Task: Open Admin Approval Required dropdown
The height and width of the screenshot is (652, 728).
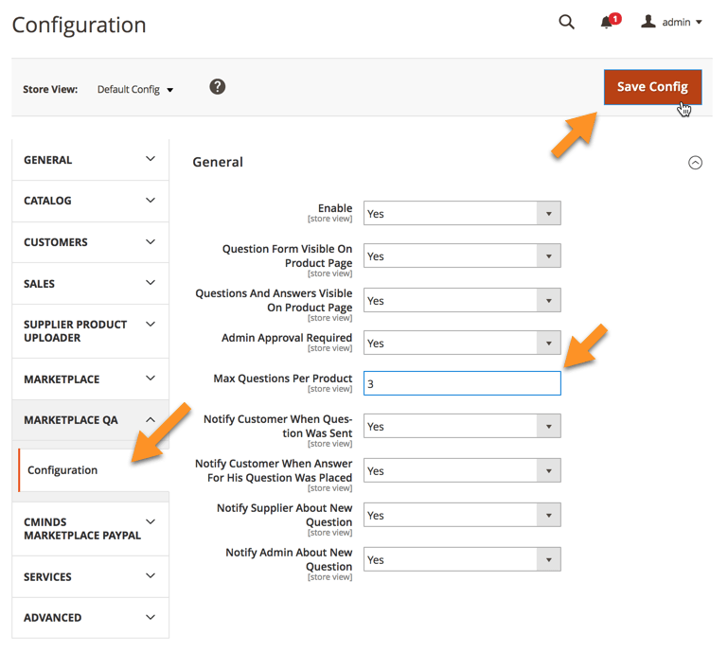Action: [x=462, y=344]
